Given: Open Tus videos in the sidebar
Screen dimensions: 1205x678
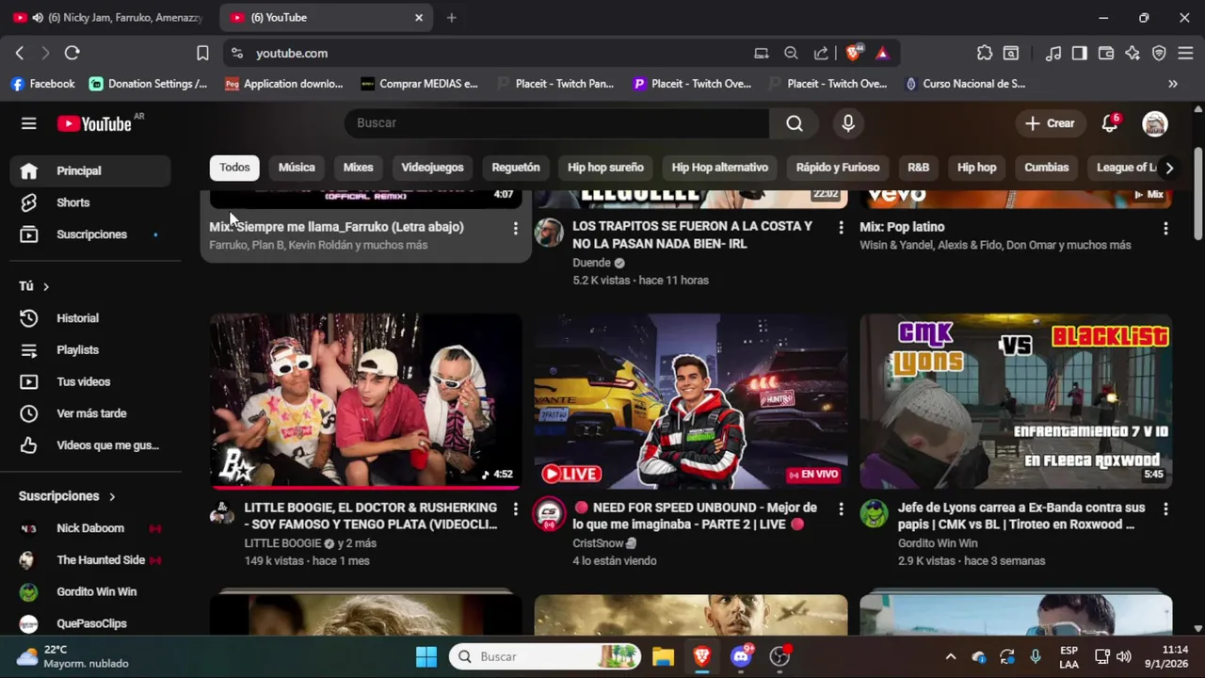Looking at the screenshot, I should 91,381.
